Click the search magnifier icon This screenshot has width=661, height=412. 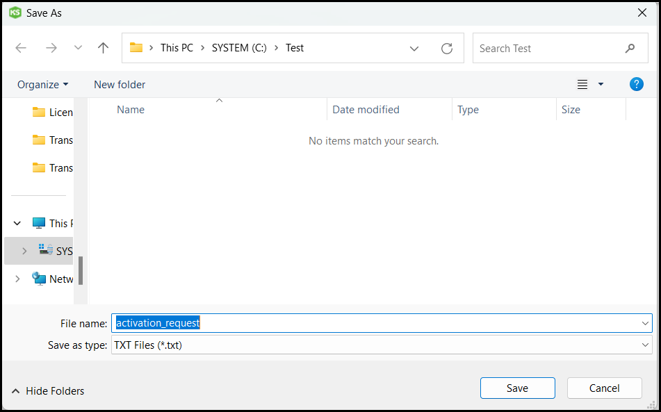(x=630, y=49)
